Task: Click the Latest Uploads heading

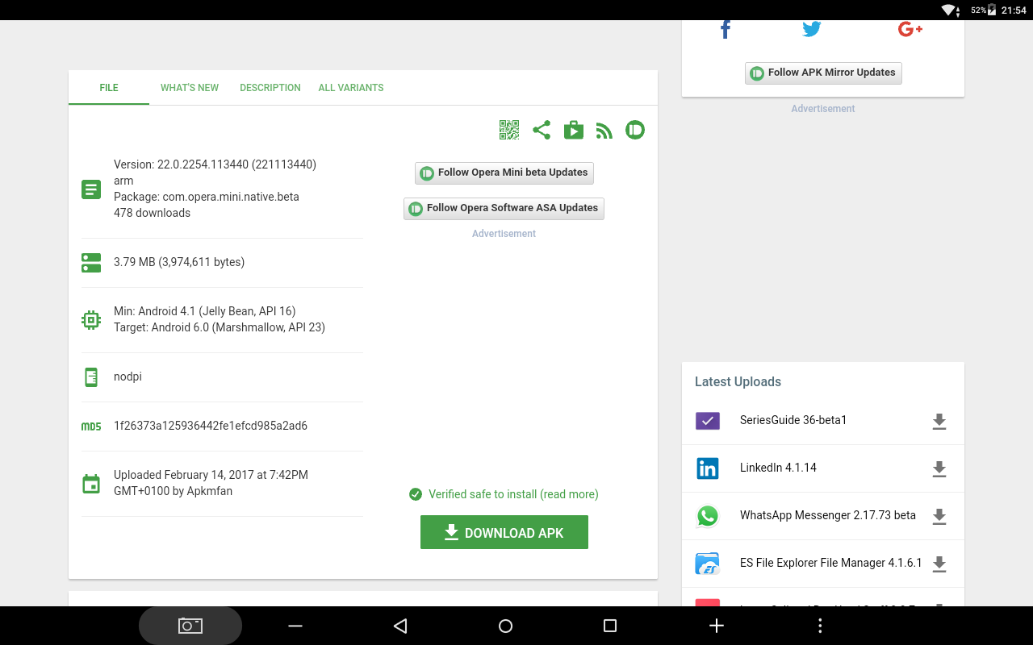Action: pos(738,381)
